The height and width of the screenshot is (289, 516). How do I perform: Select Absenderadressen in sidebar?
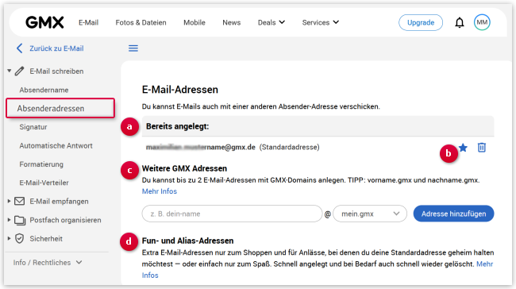[60, 108]
